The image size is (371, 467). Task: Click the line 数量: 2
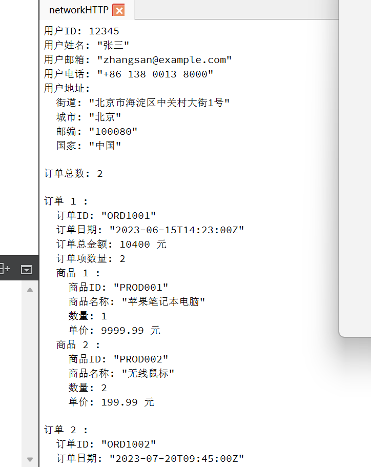pyautogui.click(x=88, y=388)
